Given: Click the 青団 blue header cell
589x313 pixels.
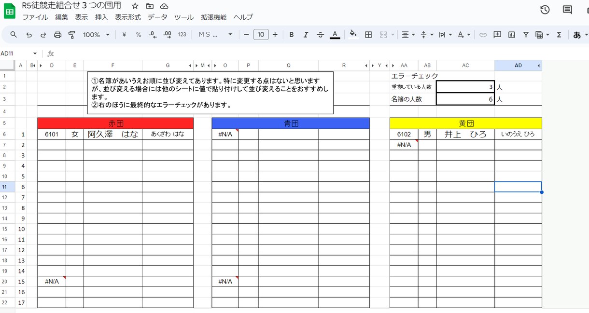Looking at the screenshot, I should (x=291, y=123).
